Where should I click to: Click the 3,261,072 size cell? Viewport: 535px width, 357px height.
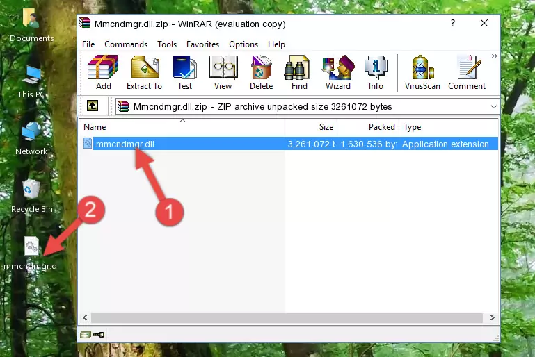pos(311,144)
